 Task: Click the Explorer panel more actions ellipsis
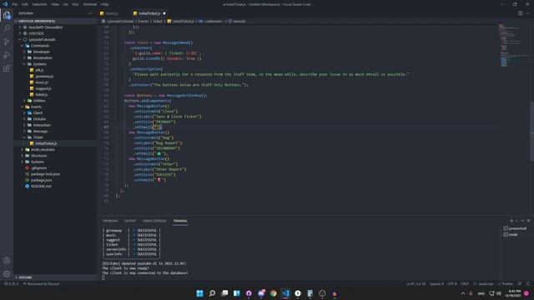tap(90, 13)
